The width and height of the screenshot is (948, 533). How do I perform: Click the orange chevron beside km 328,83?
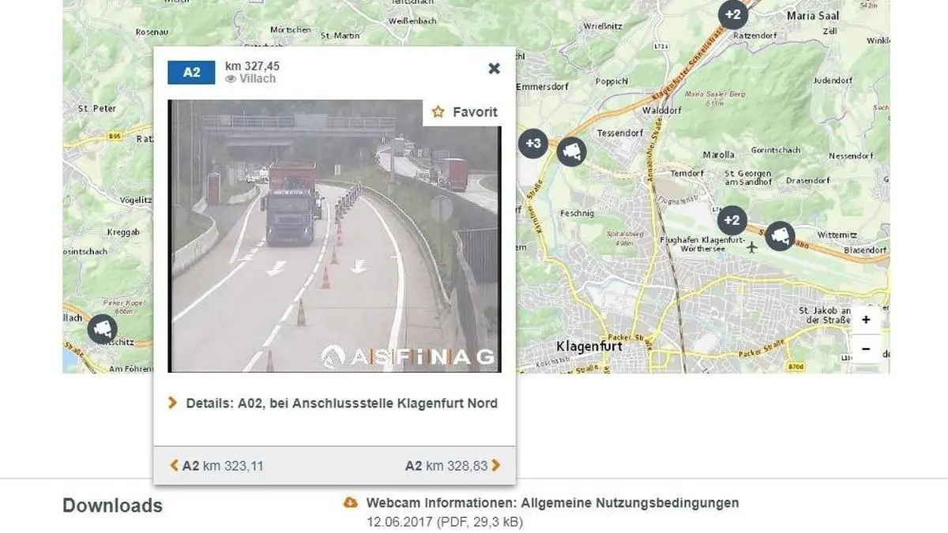point(496,466)
